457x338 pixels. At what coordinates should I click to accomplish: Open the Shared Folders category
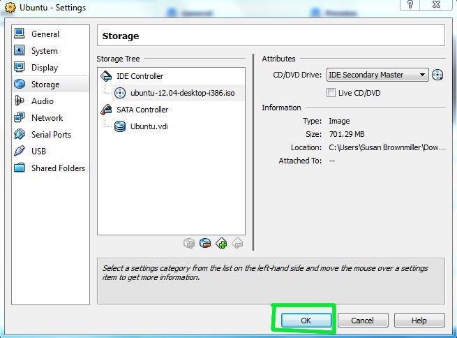pos(50,168)
